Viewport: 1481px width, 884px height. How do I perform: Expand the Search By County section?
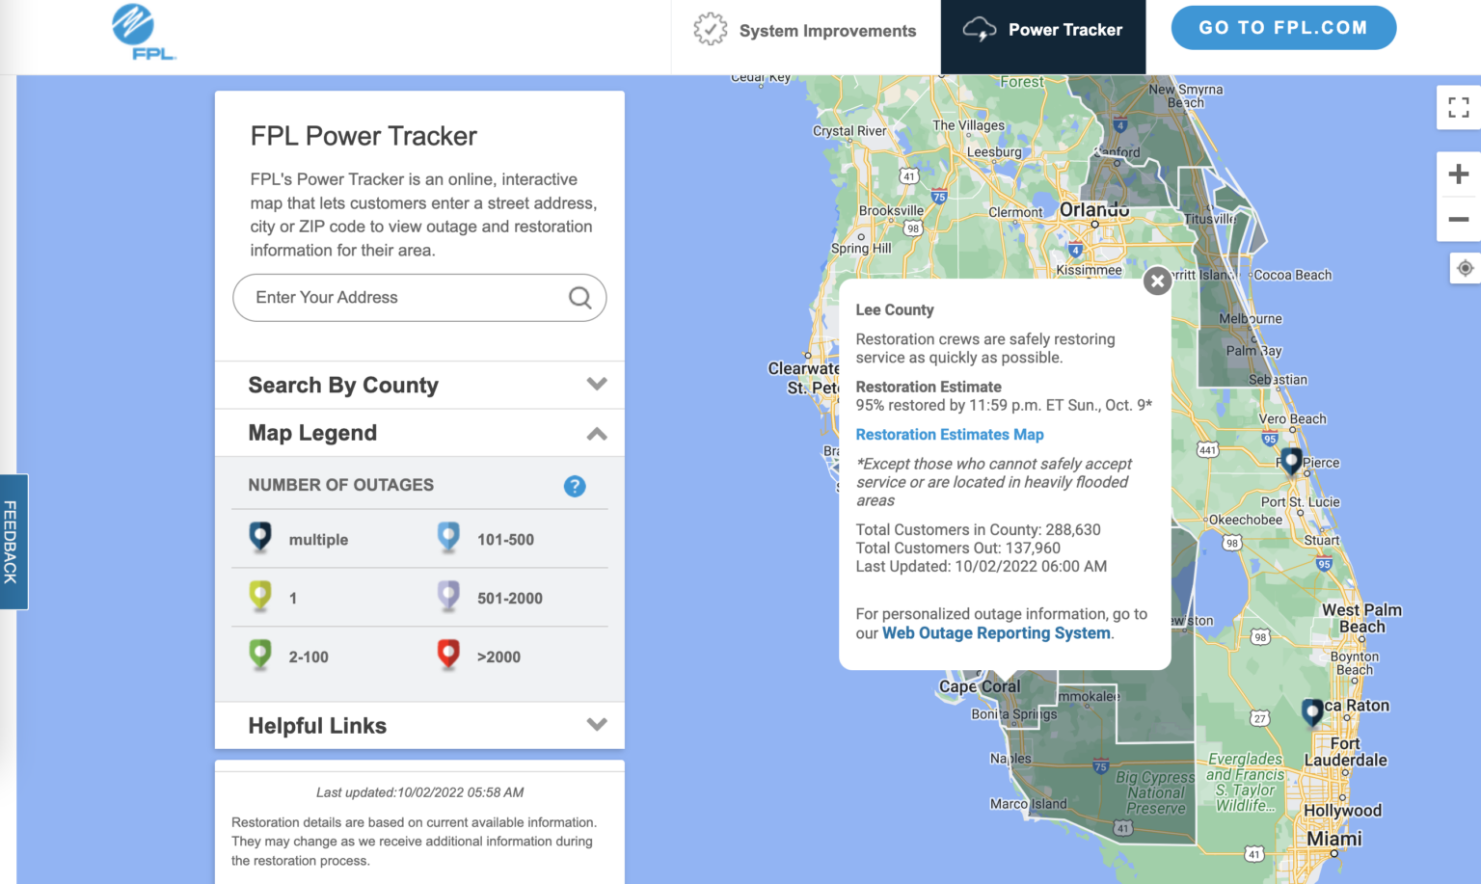(419, 385)
